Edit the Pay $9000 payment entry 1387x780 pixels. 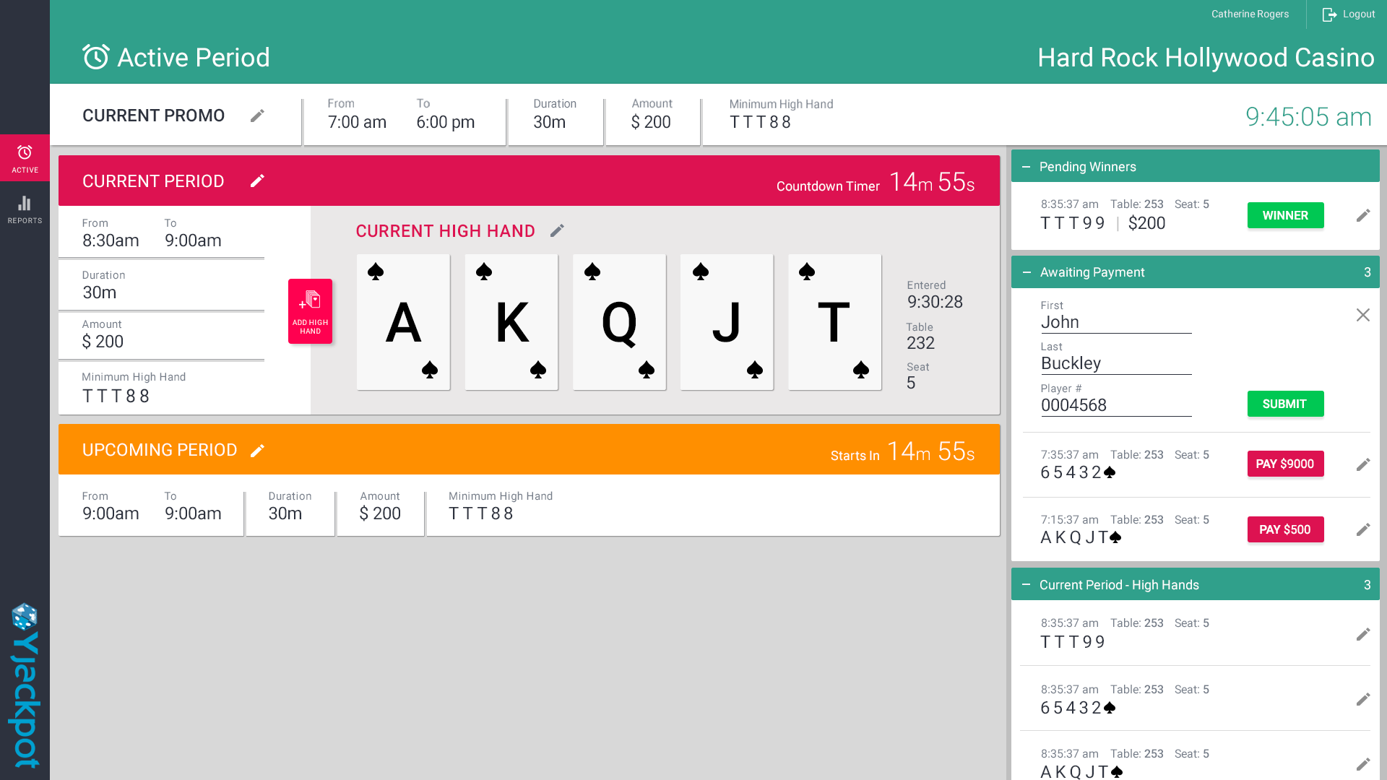pos(1363,464)
